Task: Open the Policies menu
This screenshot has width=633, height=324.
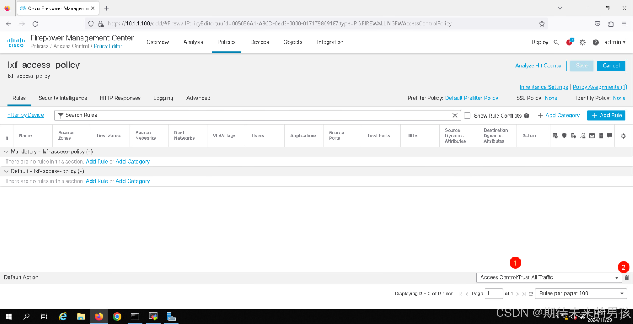Action: click(x=227, y=42)
